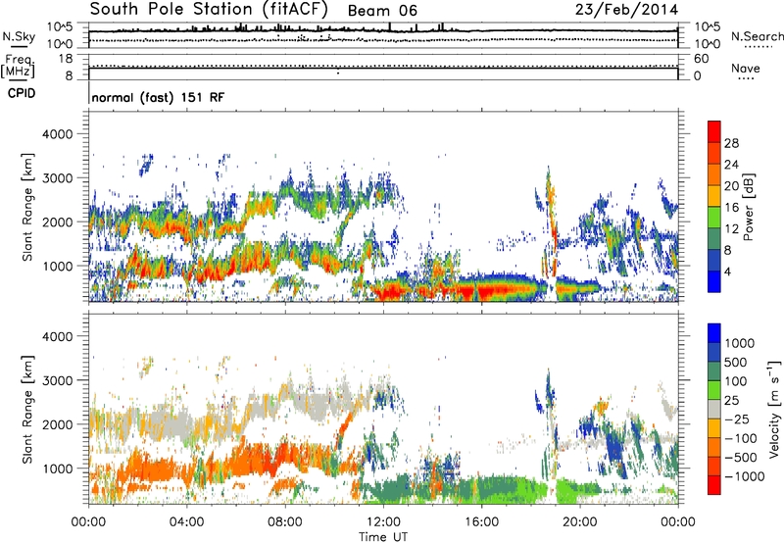Image resolution: width=784 pixels, height=543 pixels.
Task: Click the '−1000' value on Velocity colorbar
Action: click(x=745, y=476)
